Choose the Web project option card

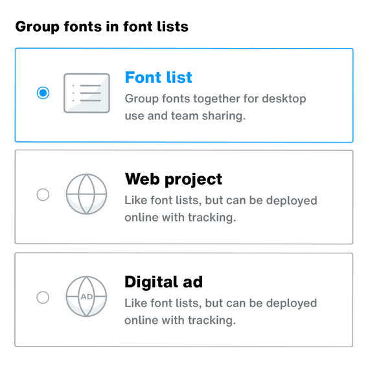(x=184, y=197)
